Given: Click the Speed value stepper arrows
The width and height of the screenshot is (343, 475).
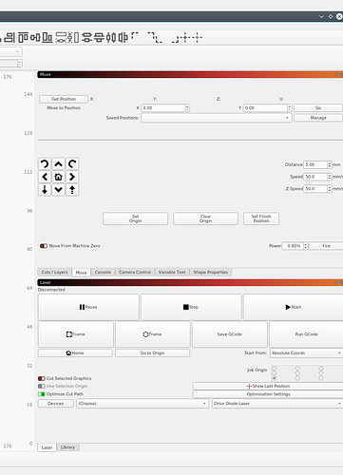Looking at the screenshot, I should pyautogui.click(x=330, y=177).
